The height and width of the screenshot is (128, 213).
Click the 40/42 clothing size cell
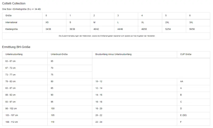pyautogui.click(x=96, y=29)
